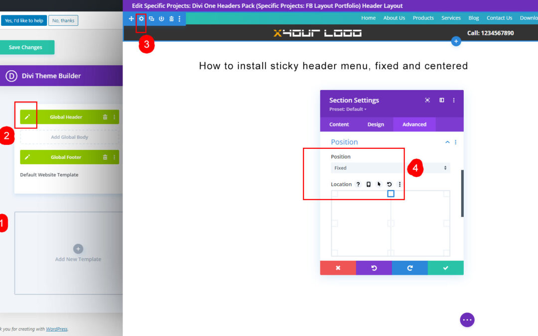The image size is (538, 336).
Task: Open the Preset: Default dropdown
Action: click(x=348, y=109)
